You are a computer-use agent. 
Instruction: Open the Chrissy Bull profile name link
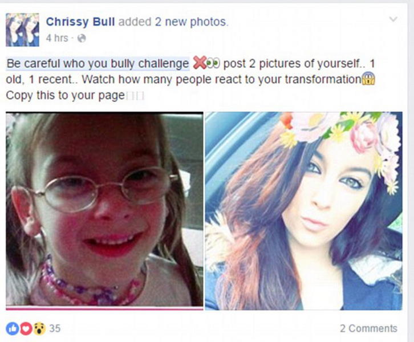point(80,22)
